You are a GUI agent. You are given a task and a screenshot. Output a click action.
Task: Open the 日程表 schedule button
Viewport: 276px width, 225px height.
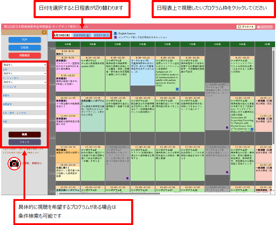tap(24, 47)
